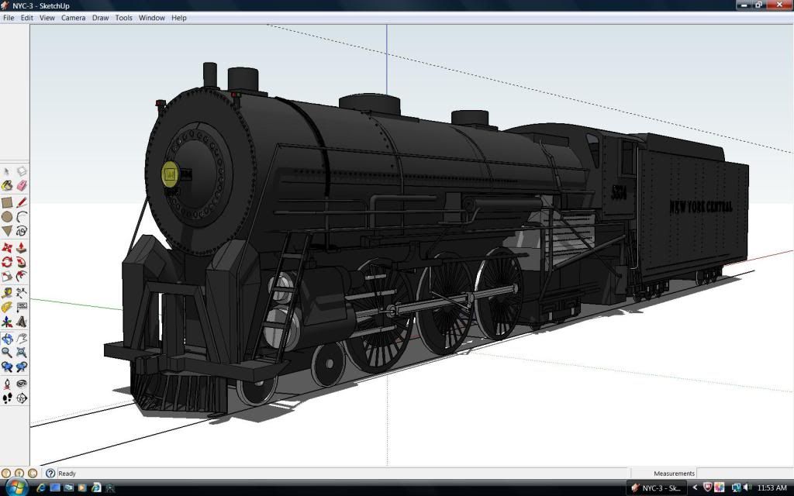Click the Switch Between Windows icon

[x=68, y=488]
